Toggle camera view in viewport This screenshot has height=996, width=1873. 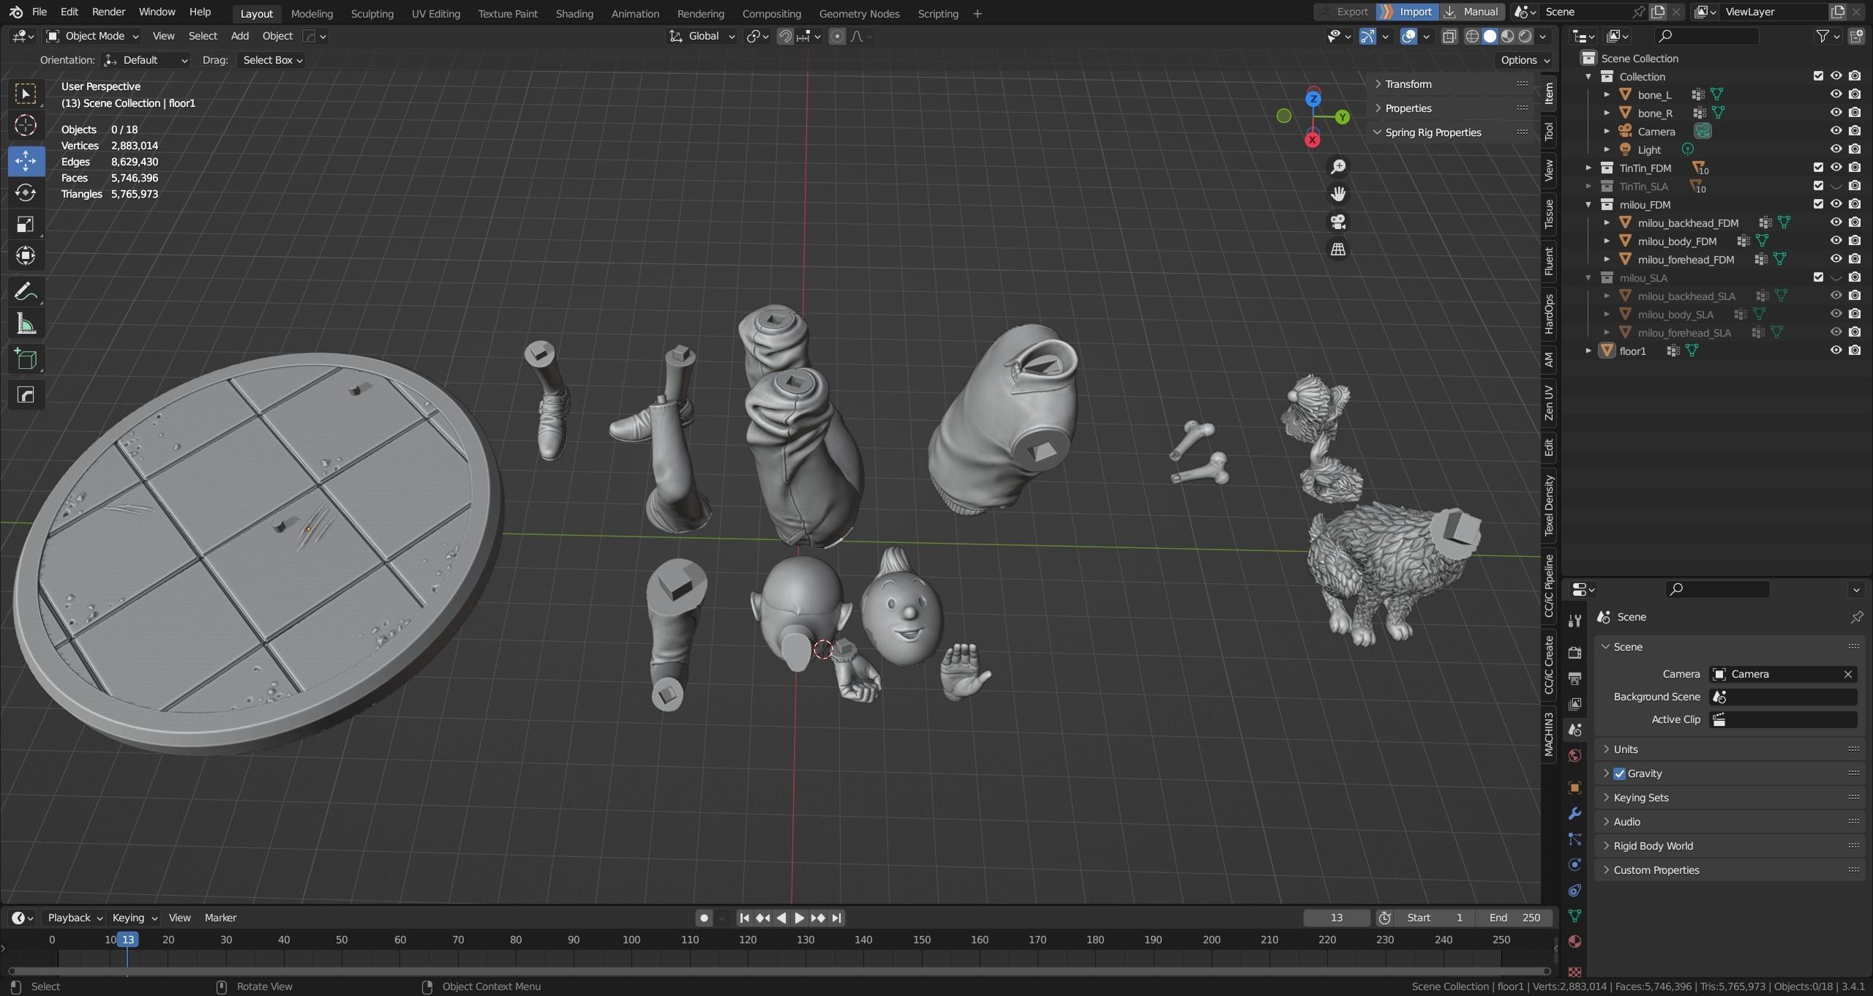pos(1338,222)
